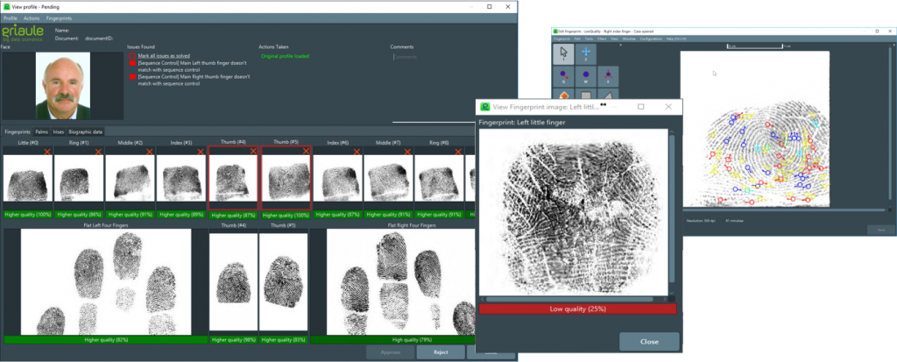
Task: Select the arrow pointer tool
Action: click(565, 53)
